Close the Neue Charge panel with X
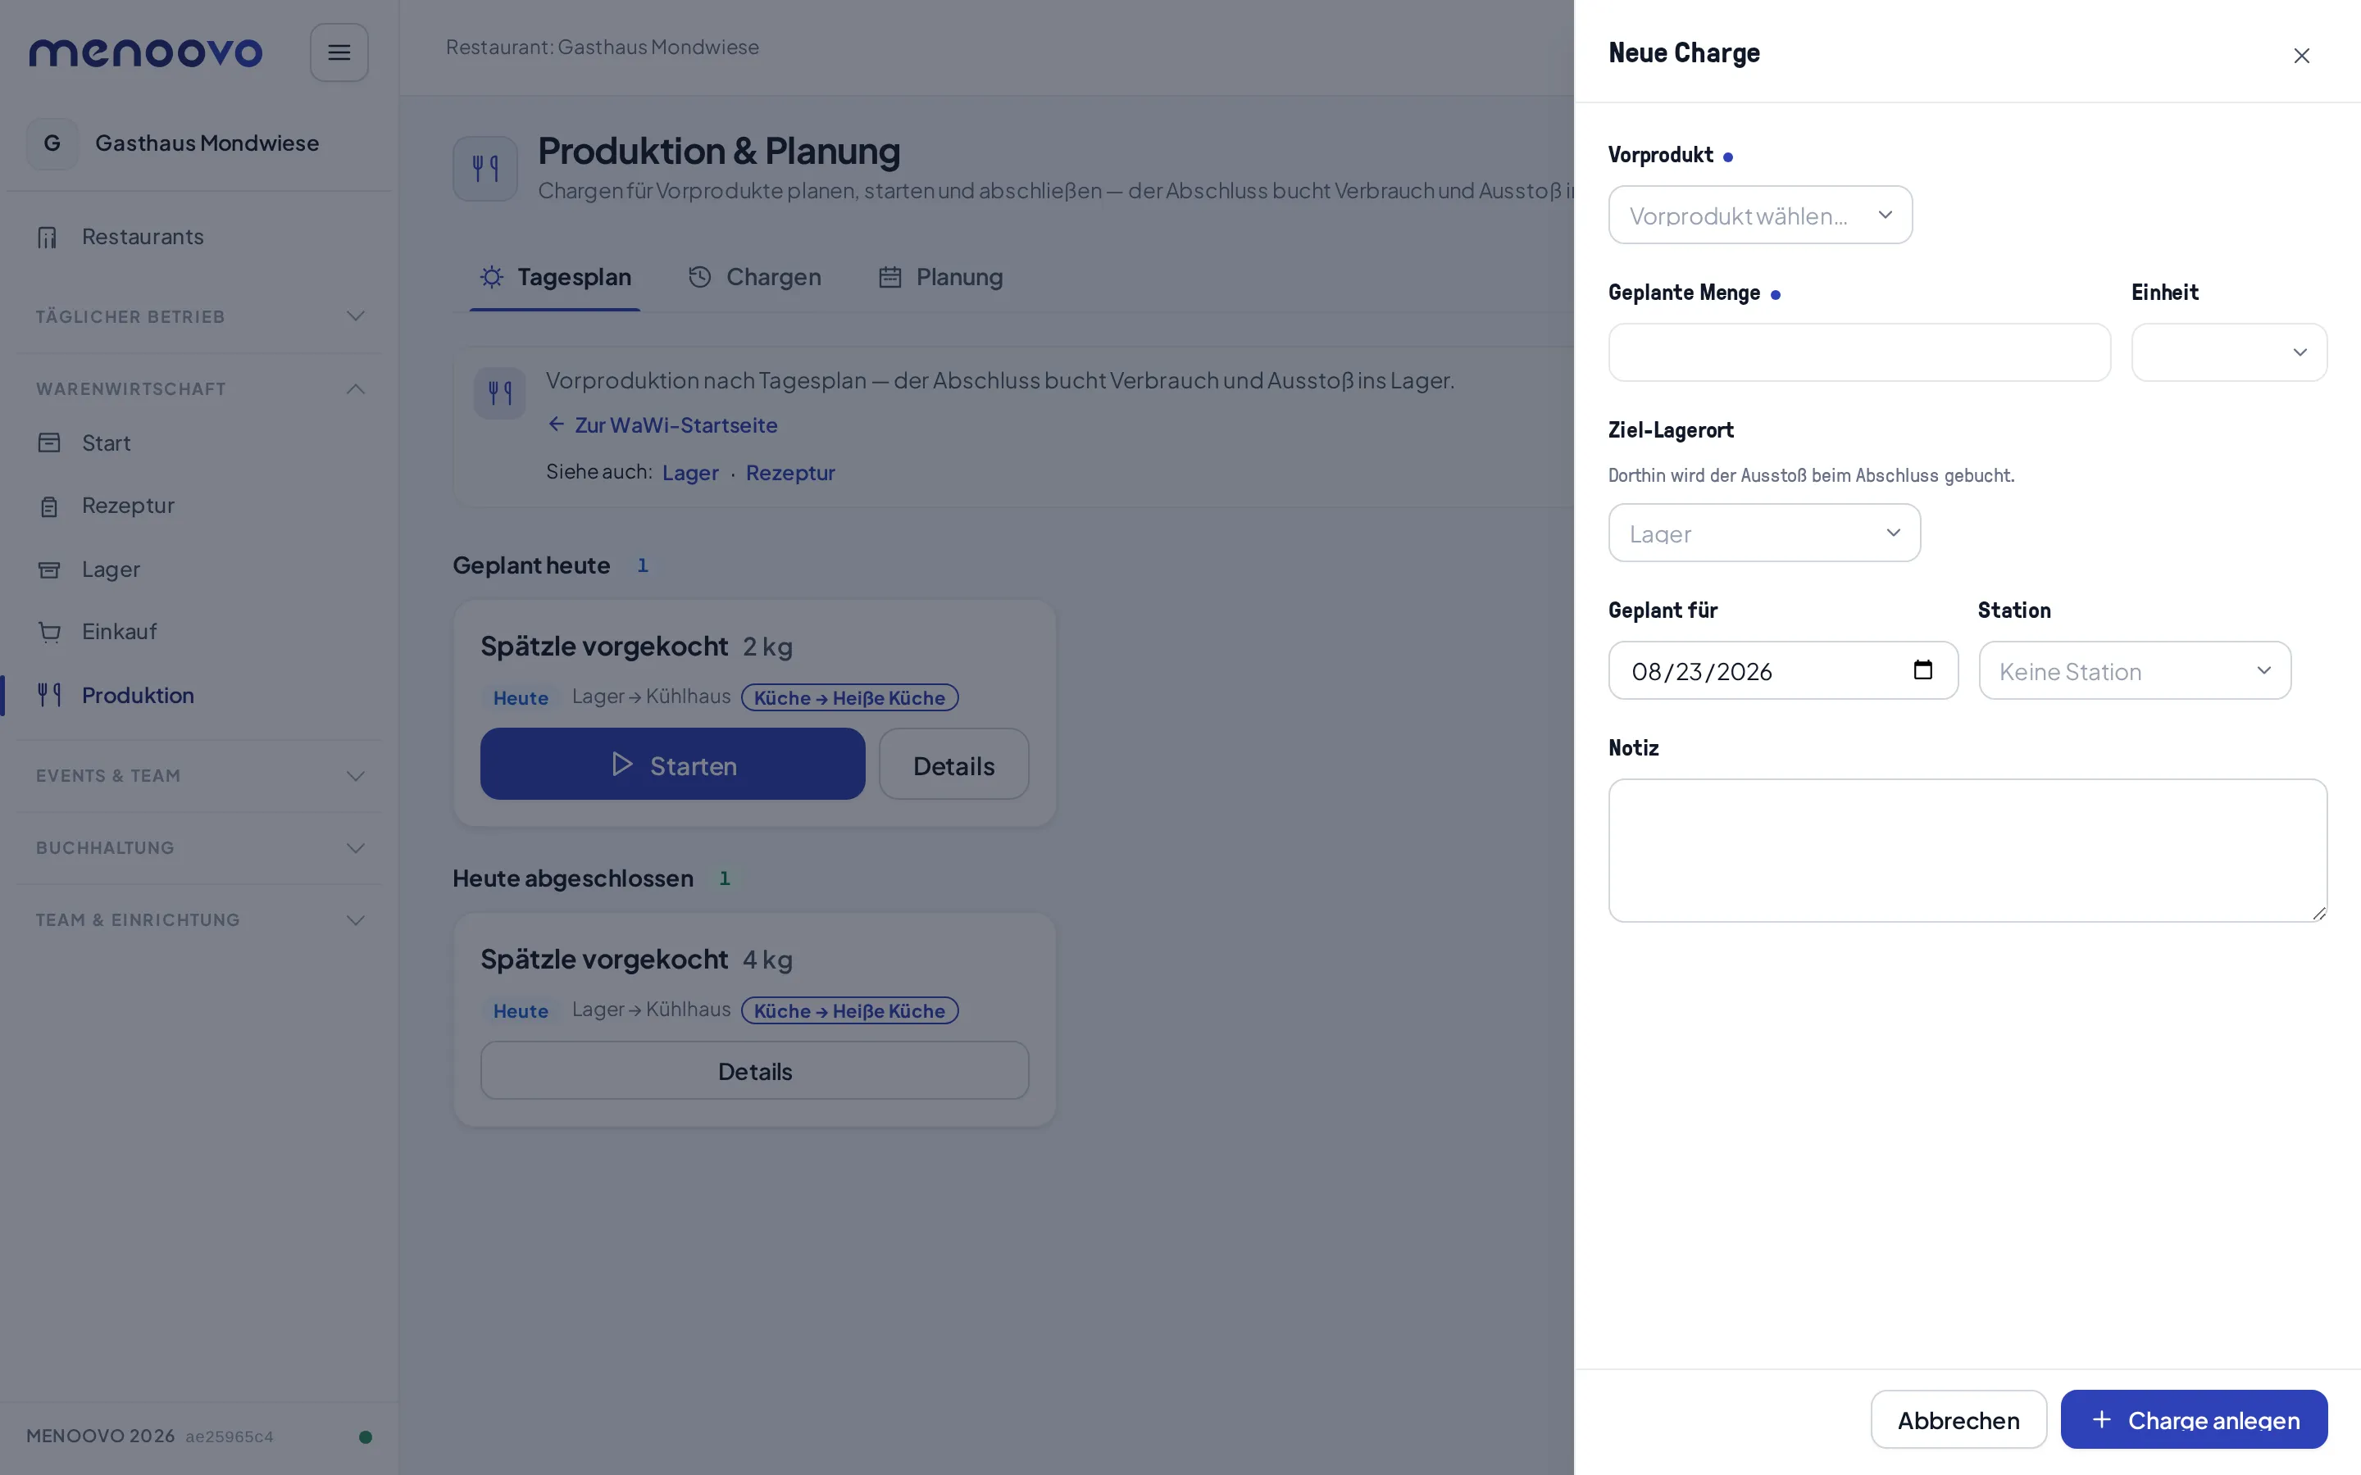 [2301, 56]
